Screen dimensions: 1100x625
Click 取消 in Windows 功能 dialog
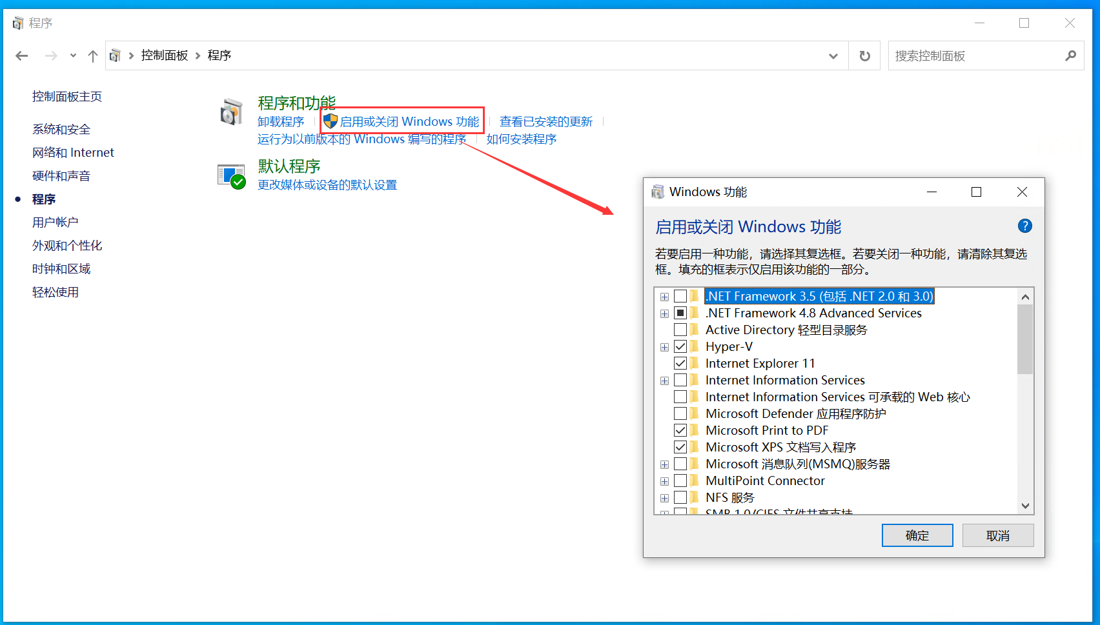point(998,535)
